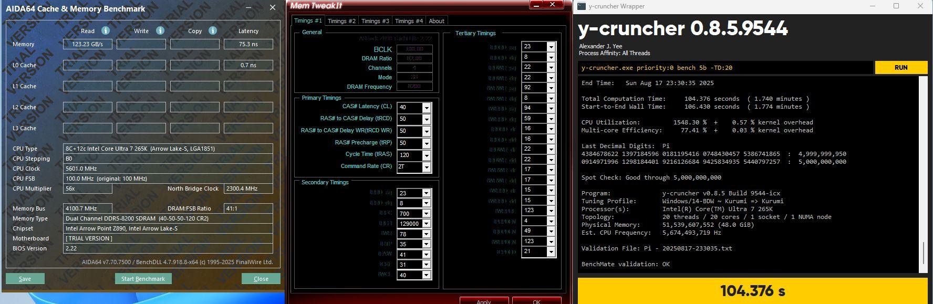Open the Timings #1 tab in Mem TweakIt
The image size is (933, 304).
(x=308, y=20)
